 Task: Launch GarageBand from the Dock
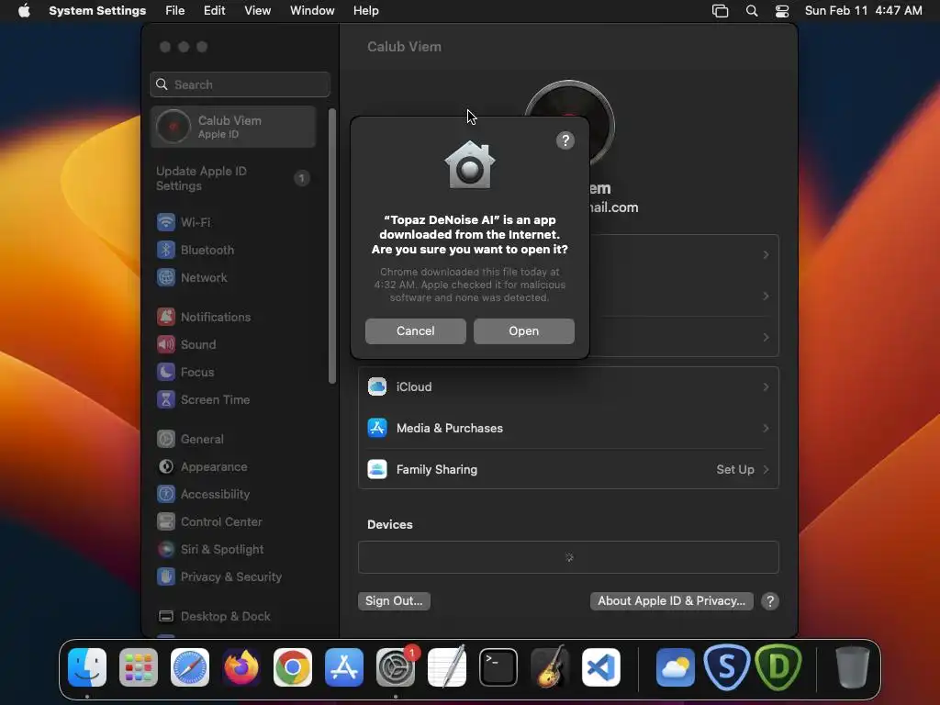[x=550, y=667]
